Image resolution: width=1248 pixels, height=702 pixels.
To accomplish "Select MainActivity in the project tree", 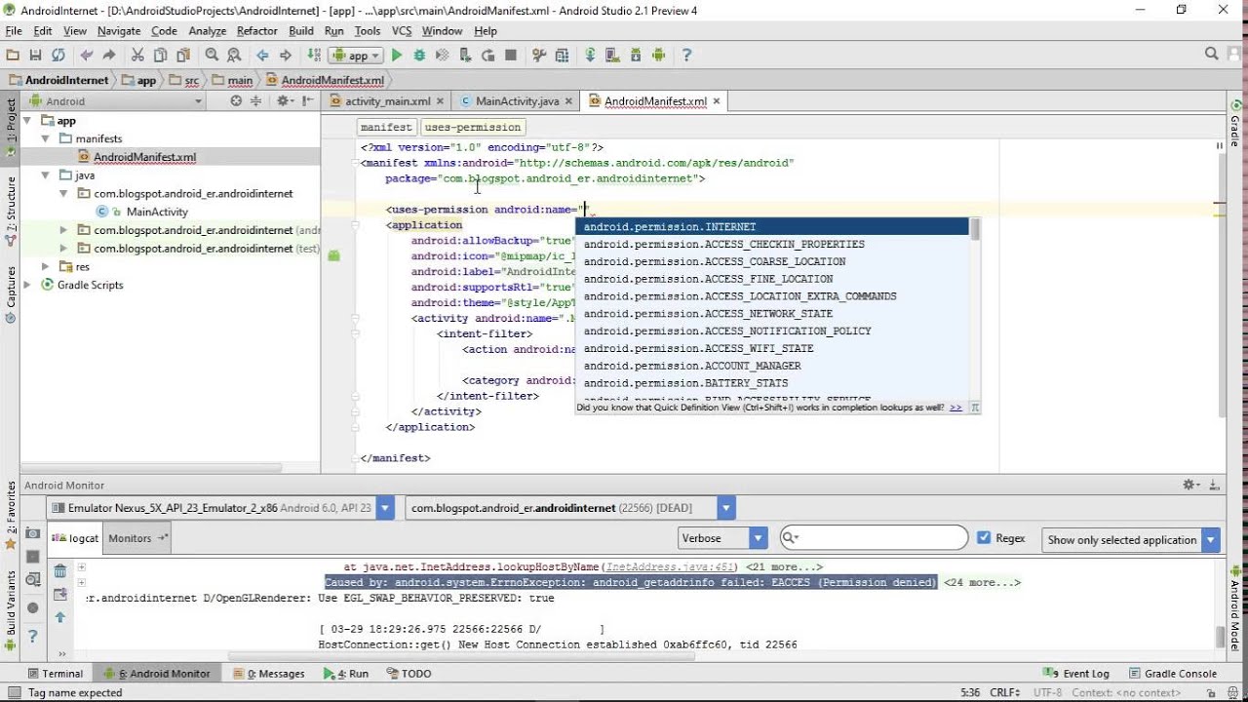I will 156,212.
